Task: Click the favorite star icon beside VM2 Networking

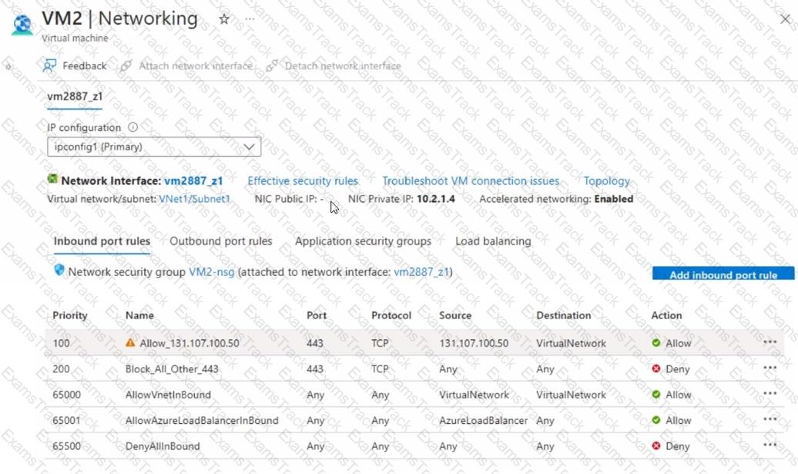Action: 224,19
